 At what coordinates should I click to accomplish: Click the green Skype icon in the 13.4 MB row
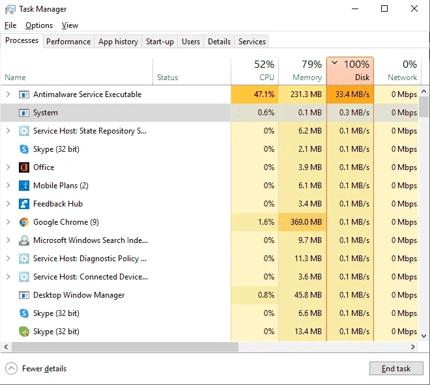click(24, 332)
